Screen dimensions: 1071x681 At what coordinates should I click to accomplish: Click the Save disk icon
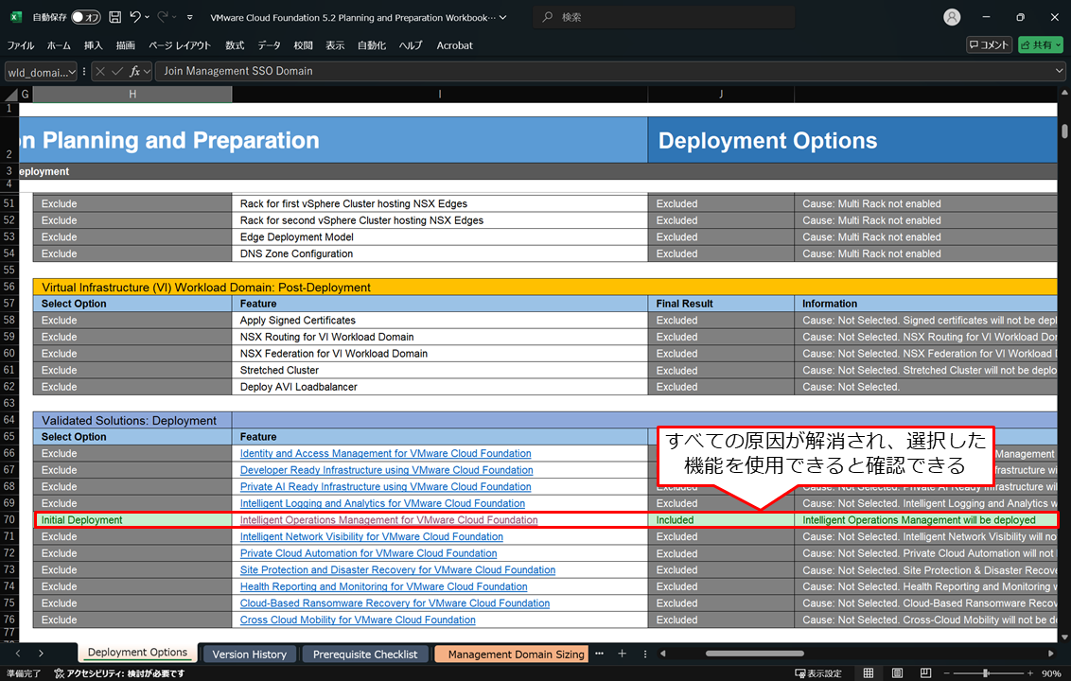click(115, 17)
